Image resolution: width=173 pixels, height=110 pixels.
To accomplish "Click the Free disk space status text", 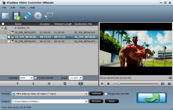I will pyautogui.click(x=16, y=107).
